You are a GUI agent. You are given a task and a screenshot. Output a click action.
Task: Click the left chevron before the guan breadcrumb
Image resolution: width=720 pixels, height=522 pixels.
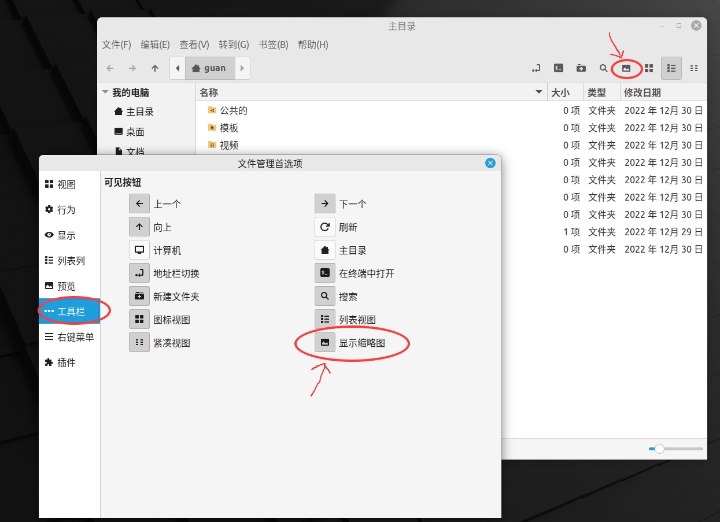(x=177, y=68)
